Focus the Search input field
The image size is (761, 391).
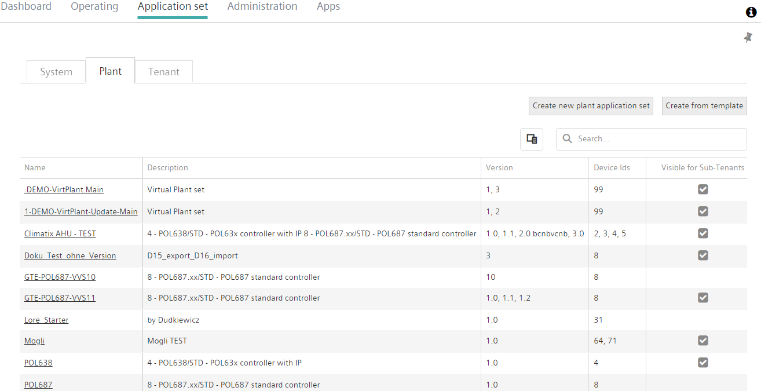tap(657, 139)
